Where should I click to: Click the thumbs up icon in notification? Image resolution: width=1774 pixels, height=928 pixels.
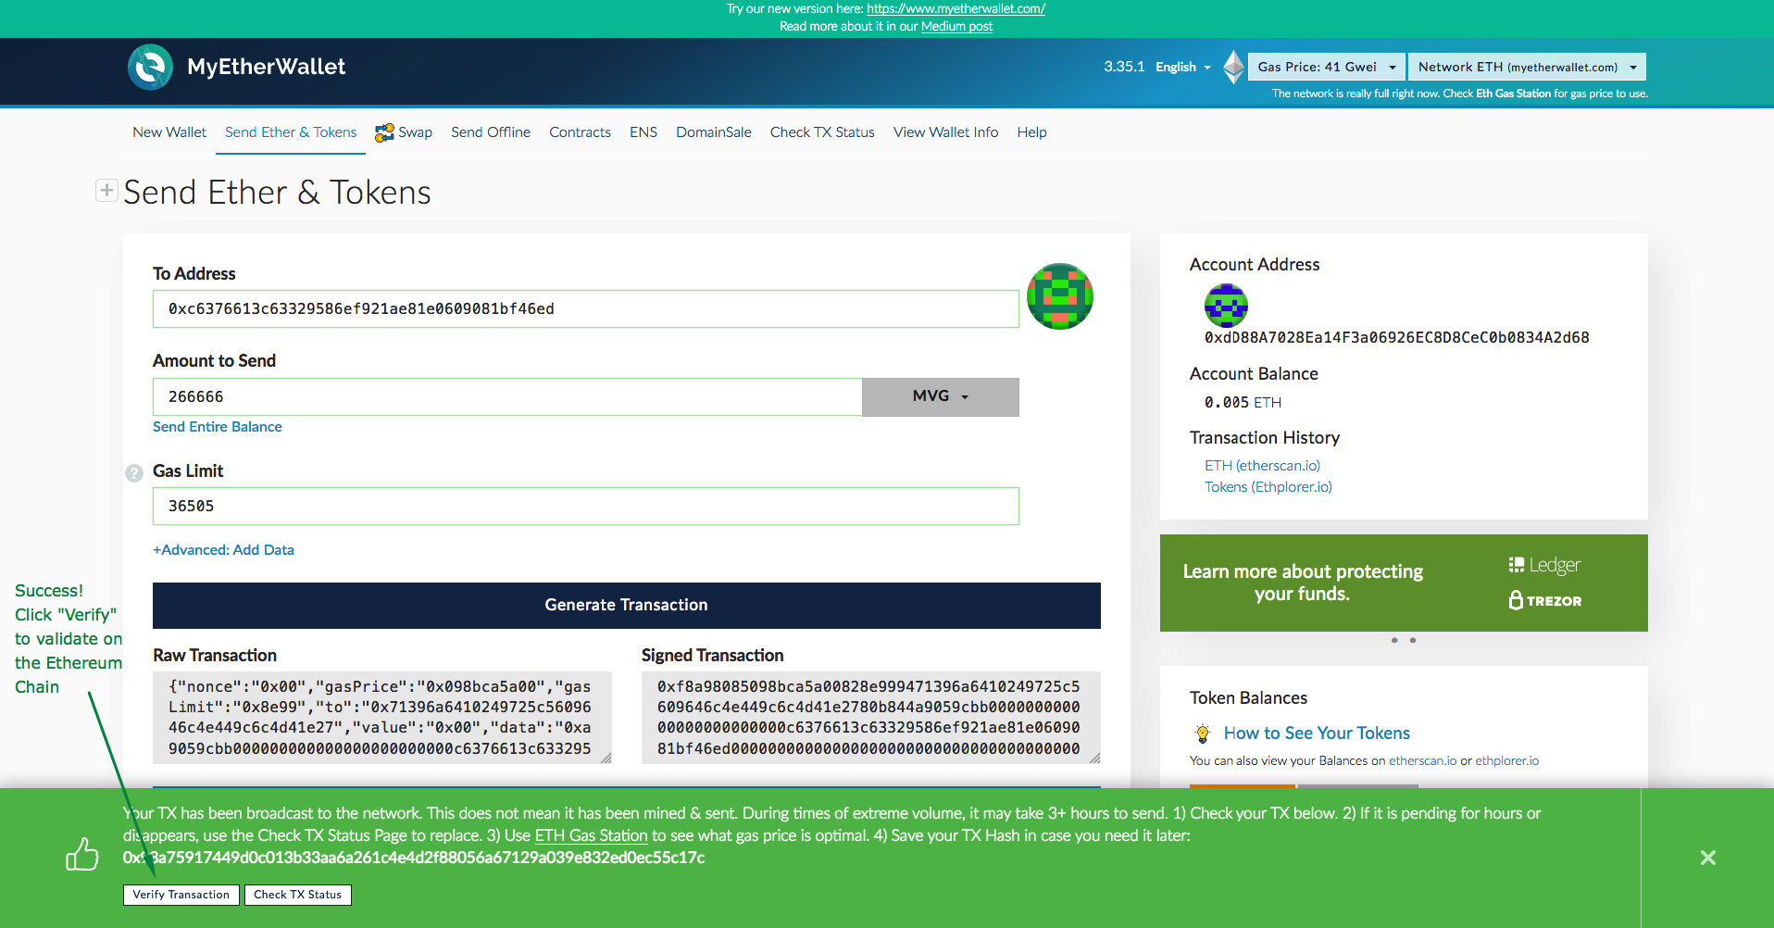point(82,854)
